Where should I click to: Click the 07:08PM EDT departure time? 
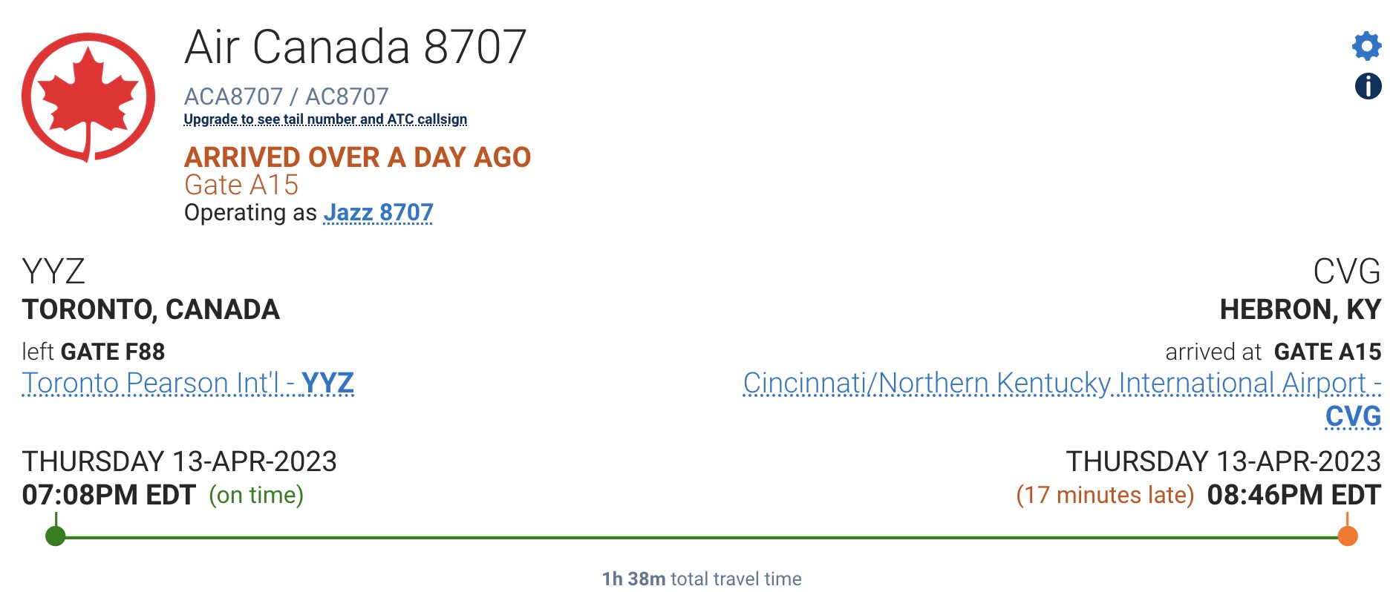(x=109, y=495)
